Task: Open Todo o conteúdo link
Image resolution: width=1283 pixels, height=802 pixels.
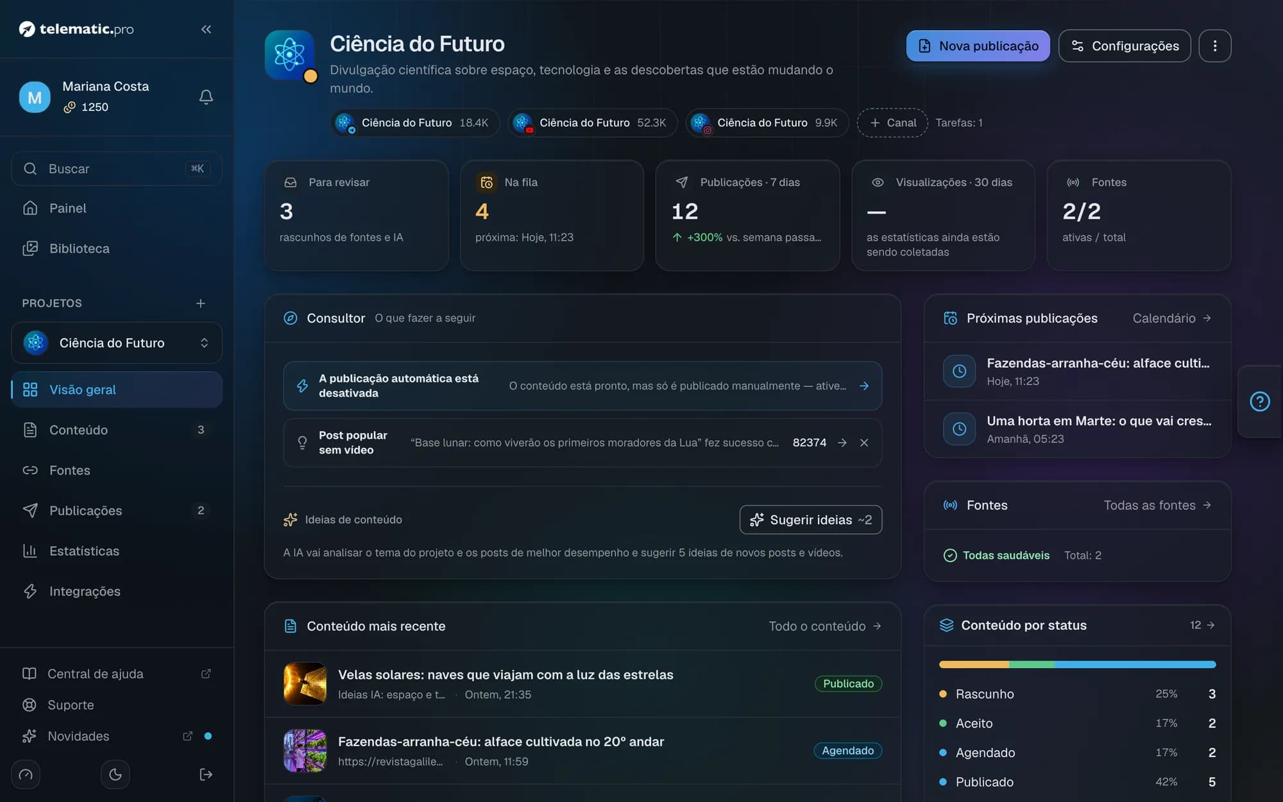Action: coord(825,626)
